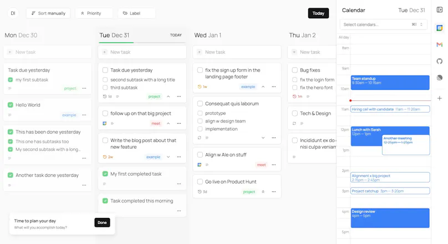
Task: Click the chevron on sign up form task
Action: [x=263, y=87]
